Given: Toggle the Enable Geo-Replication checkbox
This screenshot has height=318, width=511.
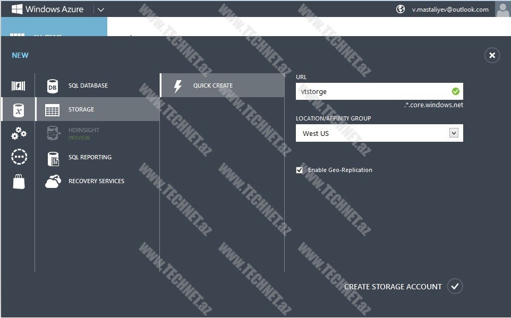Looking at the screenshot, I should click(300, 170).
